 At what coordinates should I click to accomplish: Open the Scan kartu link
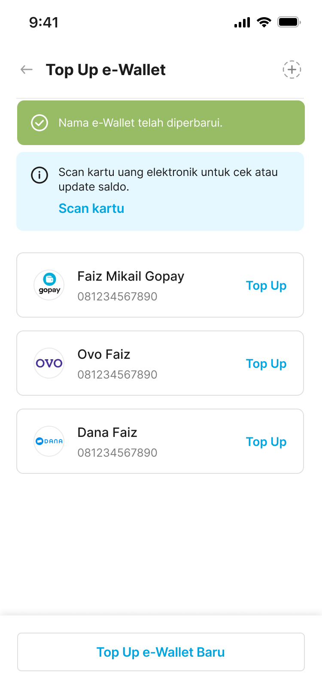coord(91,209)
